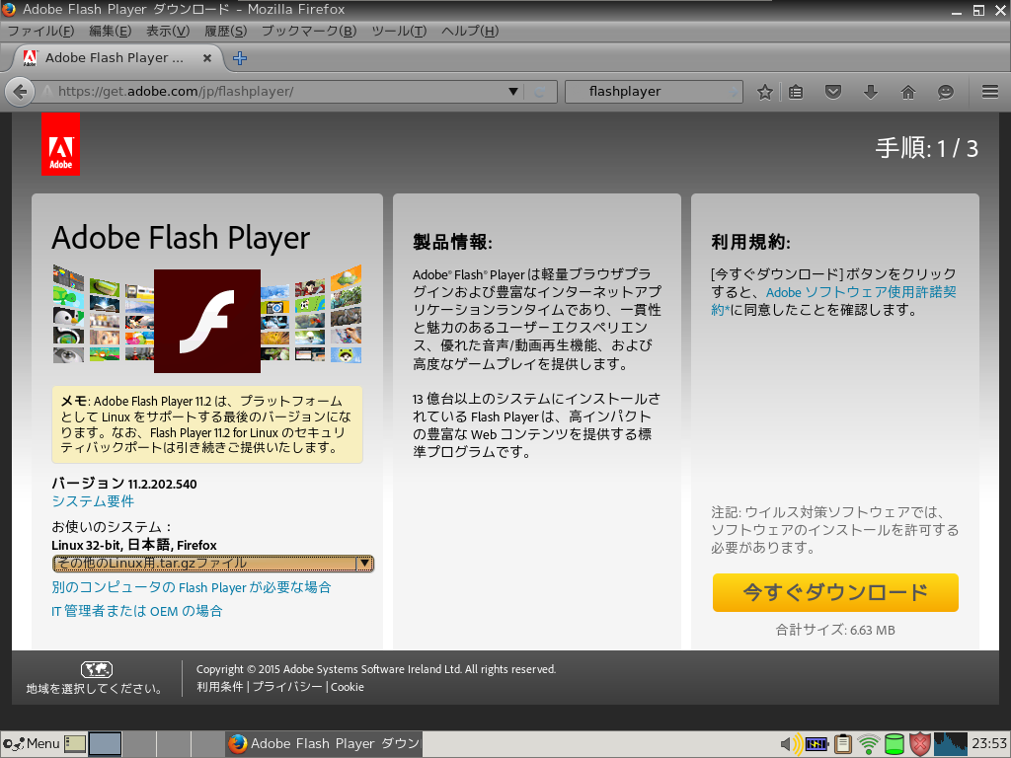Image resolution: width=1011 pixels, height=758 pixels.
Task: Open the taskbar Menu button
Action: pos(31,744)
